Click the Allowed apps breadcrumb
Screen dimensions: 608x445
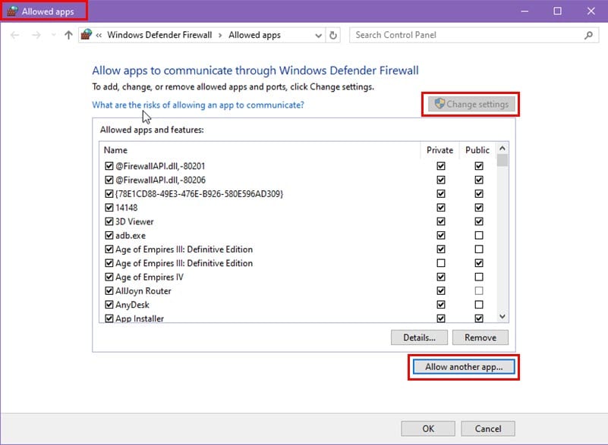click(x=254, y=35)
